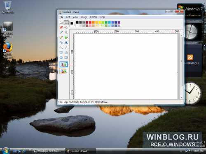Select the rectangular Select tool
Image resolution: width=206 pixels, height=154 pixels.
click(x=66, y=22)
